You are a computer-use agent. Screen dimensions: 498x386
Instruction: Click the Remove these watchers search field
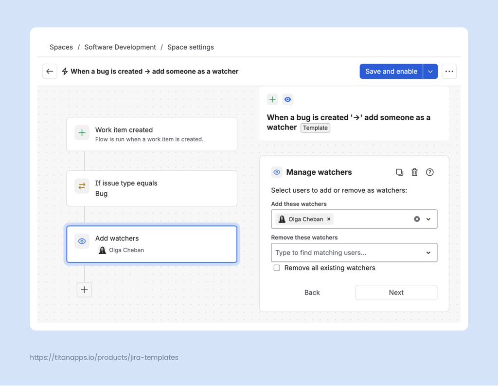click(354, 253)
